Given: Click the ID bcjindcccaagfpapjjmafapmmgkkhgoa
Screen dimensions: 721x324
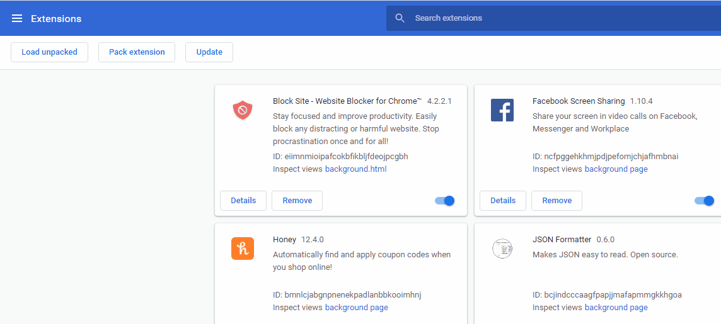Looking at the screenshot, I should point(607,294).
